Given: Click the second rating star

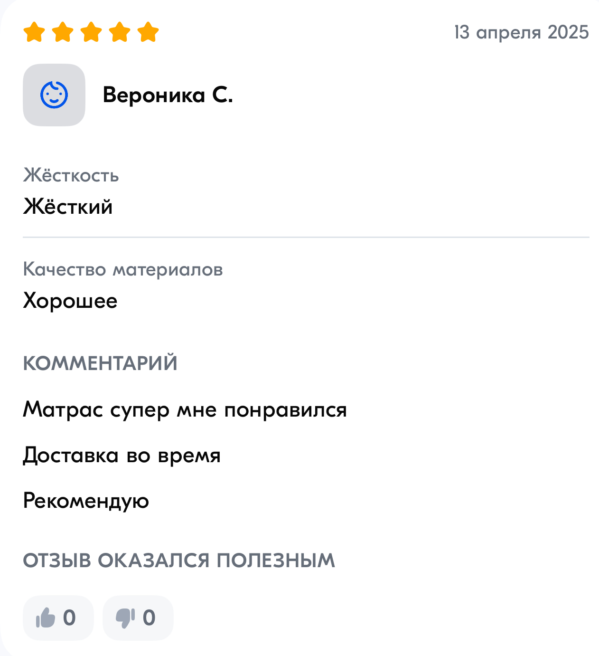Looking at the screenshot, I should (63, 32).
